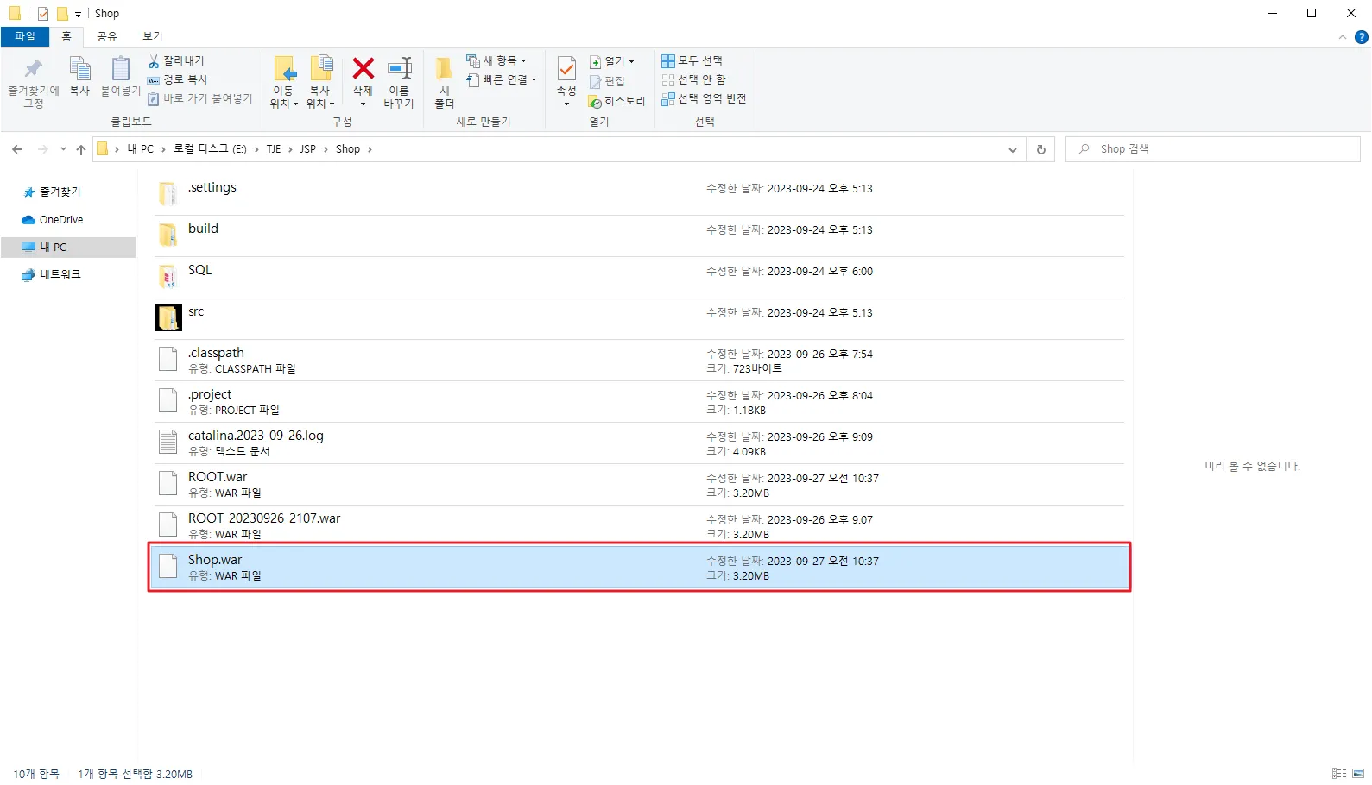Click the Back navigation arrow
This screenshot has width=1372, height=785.
(17, 149)
